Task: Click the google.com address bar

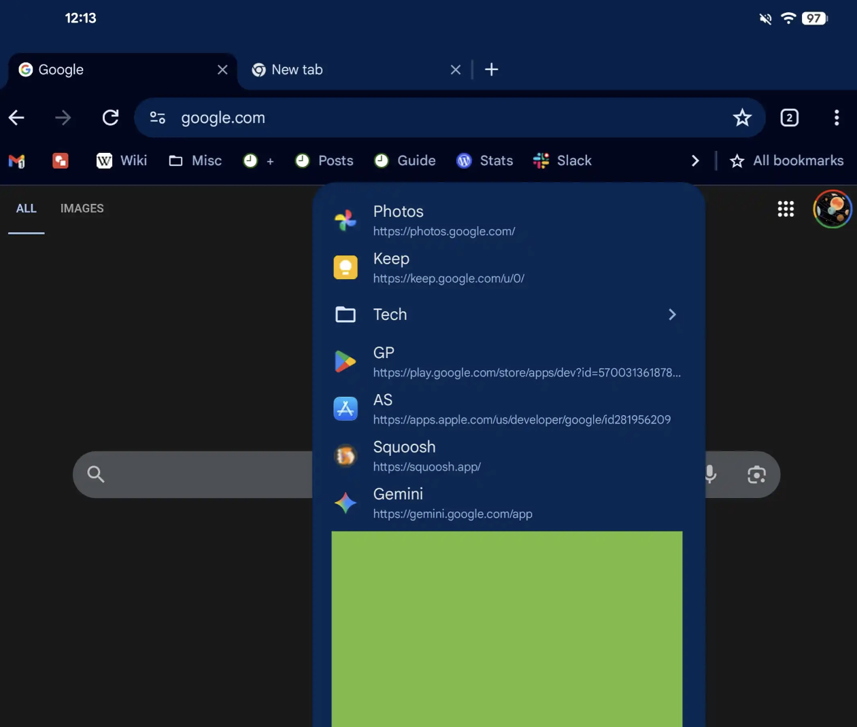Action: [449, 118]
